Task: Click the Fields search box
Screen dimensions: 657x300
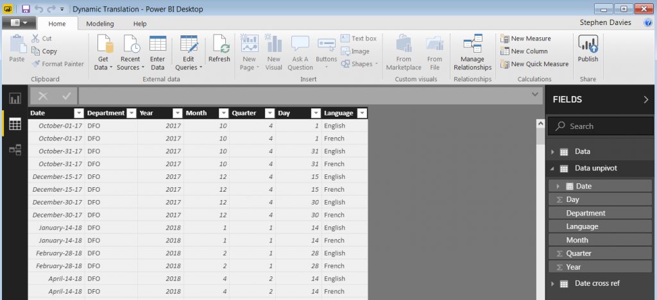Action: [602, 126]
